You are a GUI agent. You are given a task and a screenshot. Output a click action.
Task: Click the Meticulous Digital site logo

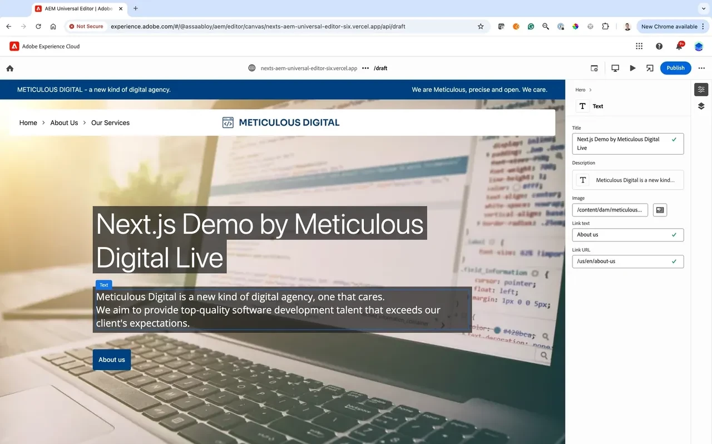click(x=281, y=122)
